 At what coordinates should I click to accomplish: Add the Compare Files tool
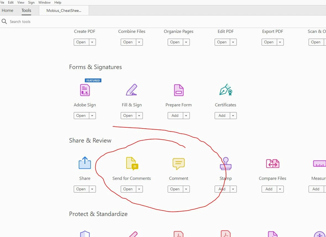pyautogui.click(x=269, y=189)
